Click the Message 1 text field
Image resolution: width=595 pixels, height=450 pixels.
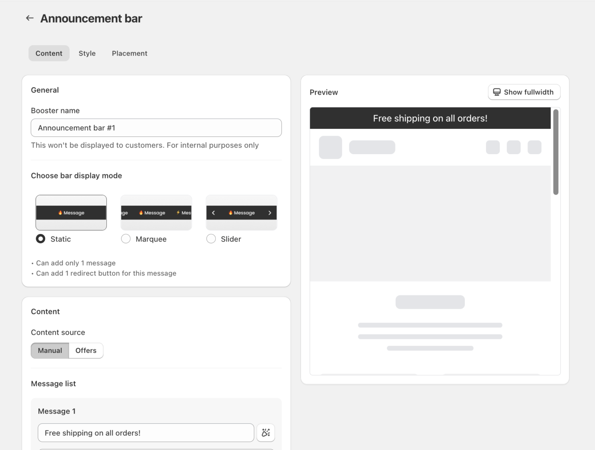point(146,433)
